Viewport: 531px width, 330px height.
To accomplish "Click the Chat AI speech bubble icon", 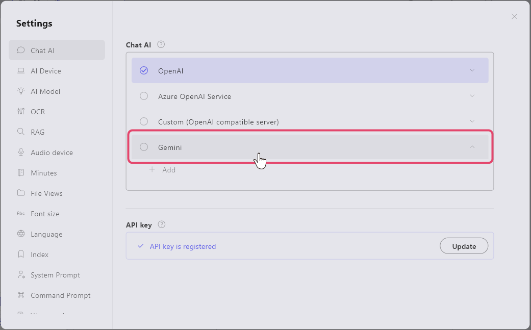I will [21, 50].
